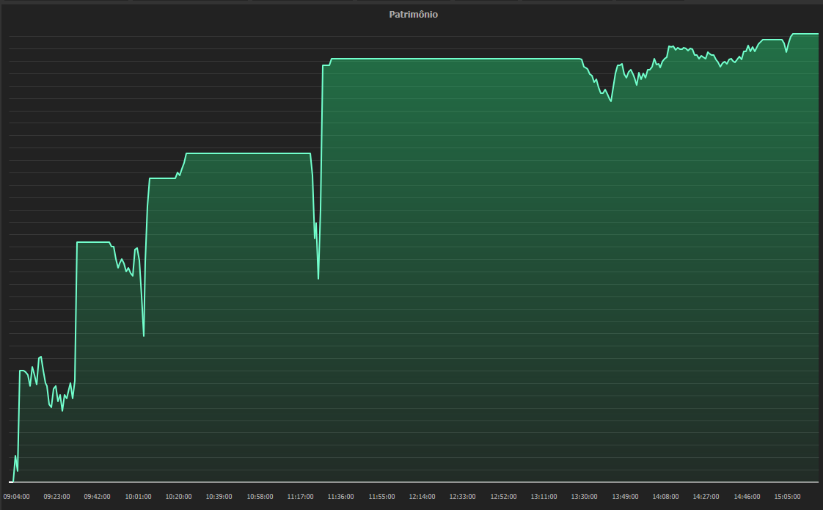Click the 10:01:00 time axis label

(x=138, y=496)
